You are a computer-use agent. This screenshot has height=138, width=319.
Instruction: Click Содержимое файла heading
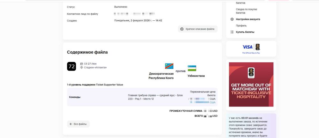[x=87, y=52]
